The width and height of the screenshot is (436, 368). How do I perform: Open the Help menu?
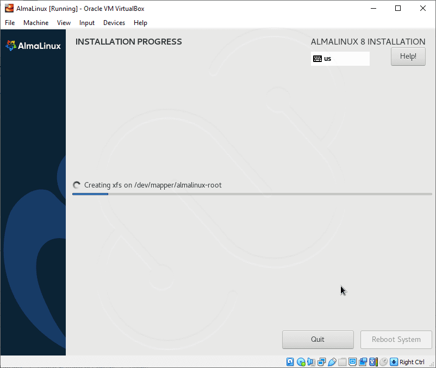coord(140,23)
